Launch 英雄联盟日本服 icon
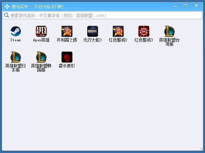Viewport: 205px width, 153px height. coord(16,57)
